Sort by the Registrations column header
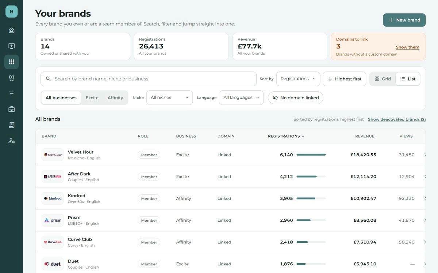 click(286, 136)
